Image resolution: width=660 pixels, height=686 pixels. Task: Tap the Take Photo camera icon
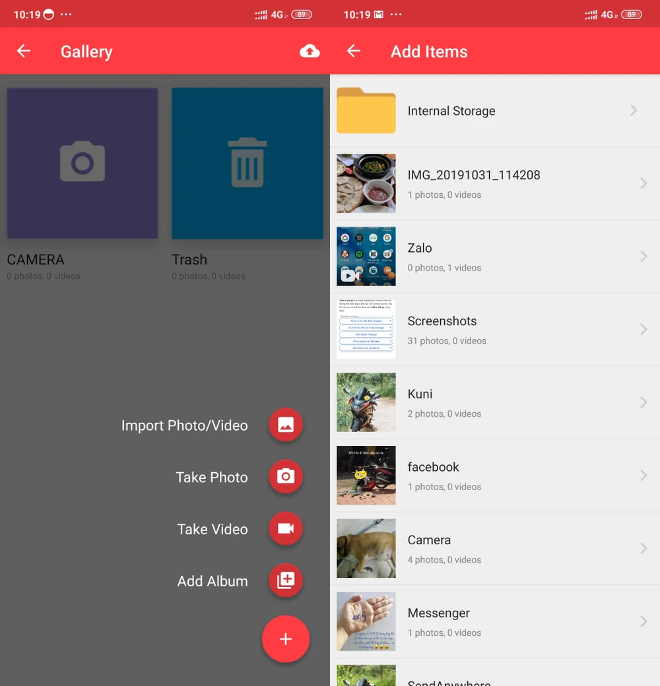coord(285,477)
